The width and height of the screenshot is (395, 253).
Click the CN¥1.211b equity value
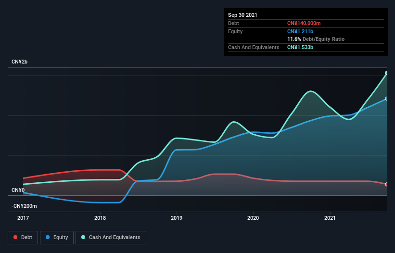click(x=300, y=31)
